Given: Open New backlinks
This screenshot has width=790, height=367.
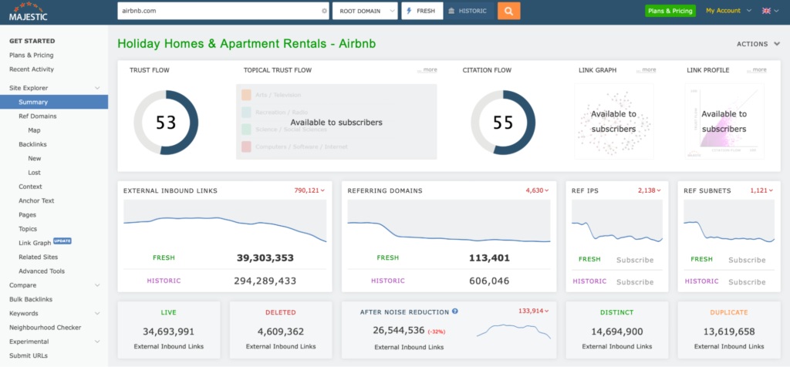Looking at the screenshot, I should (35, 159).
